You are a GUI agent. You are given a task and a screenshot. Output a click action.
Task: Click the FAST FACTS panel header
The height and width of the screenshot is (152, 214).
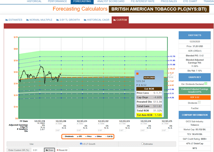pyautogui.click(x=195, y=35)
